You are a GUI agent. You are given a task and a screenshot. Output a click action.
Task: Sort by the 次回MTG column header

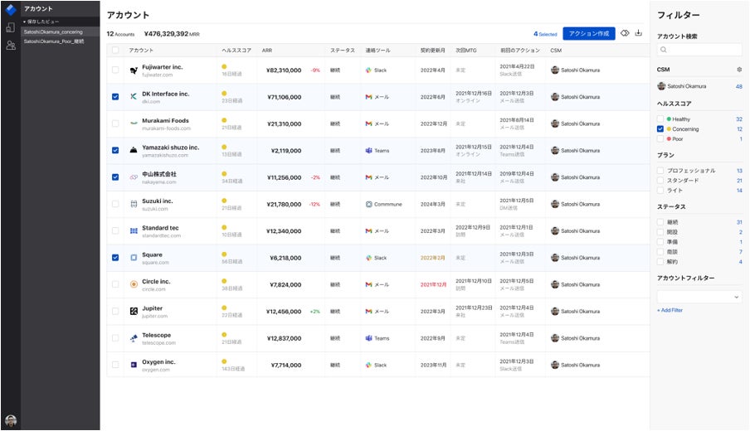466,51
